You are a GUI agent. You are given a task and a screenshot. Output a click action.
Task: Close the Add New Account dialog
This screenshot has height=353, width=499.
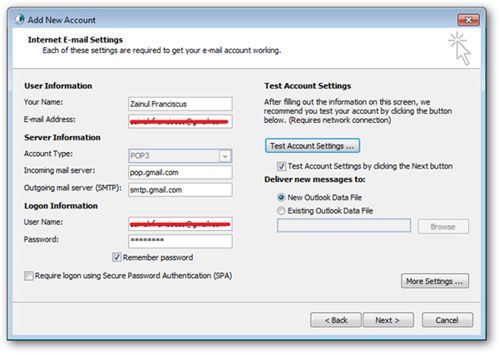tap(468, 20)
